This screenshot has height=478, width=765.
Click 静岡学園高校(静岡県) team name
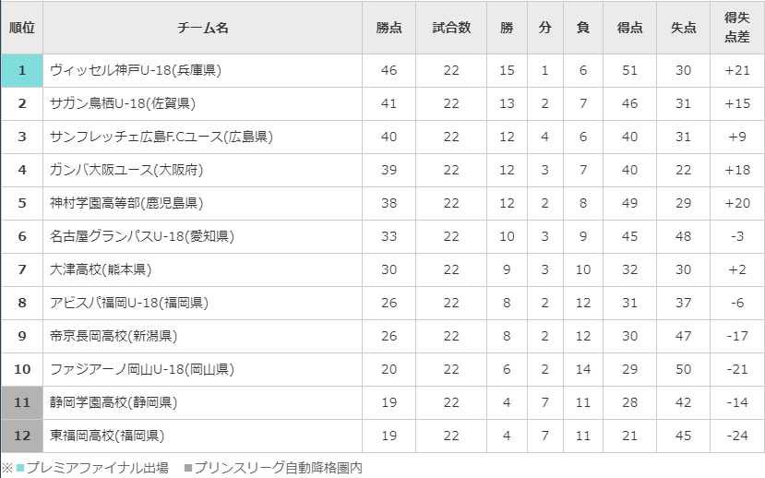(x=114, y=402)
